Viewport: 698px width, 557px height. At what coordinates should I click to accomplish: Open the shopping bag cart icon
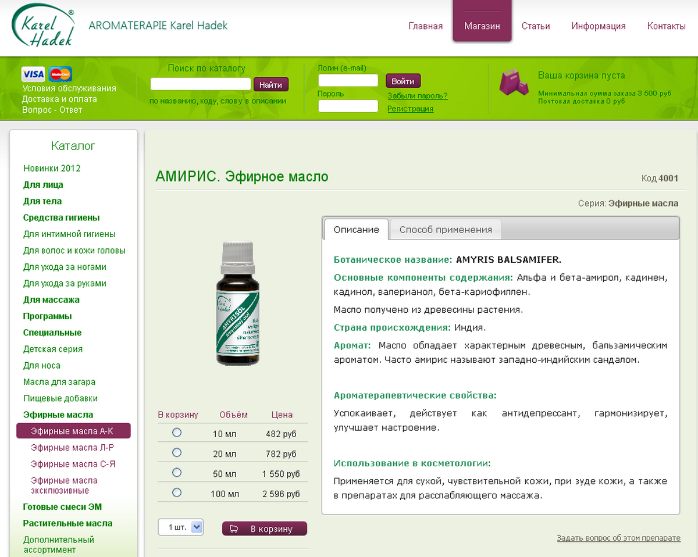tap(514, 83)
